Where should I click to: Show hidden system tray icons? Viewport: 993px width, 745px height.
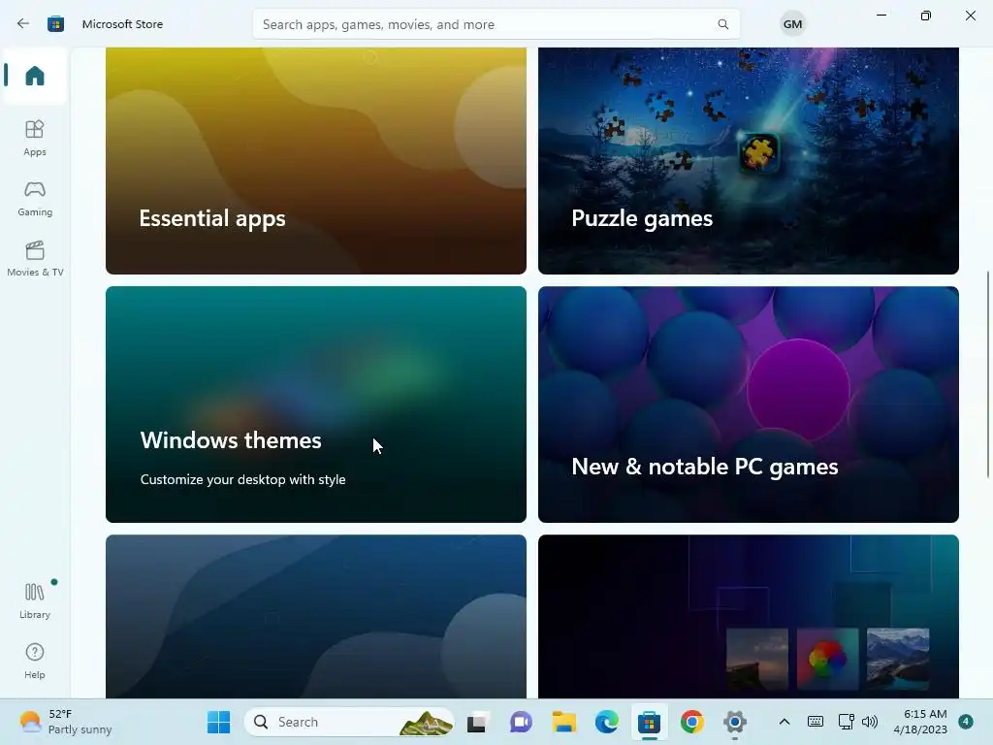tap(784, 722)
